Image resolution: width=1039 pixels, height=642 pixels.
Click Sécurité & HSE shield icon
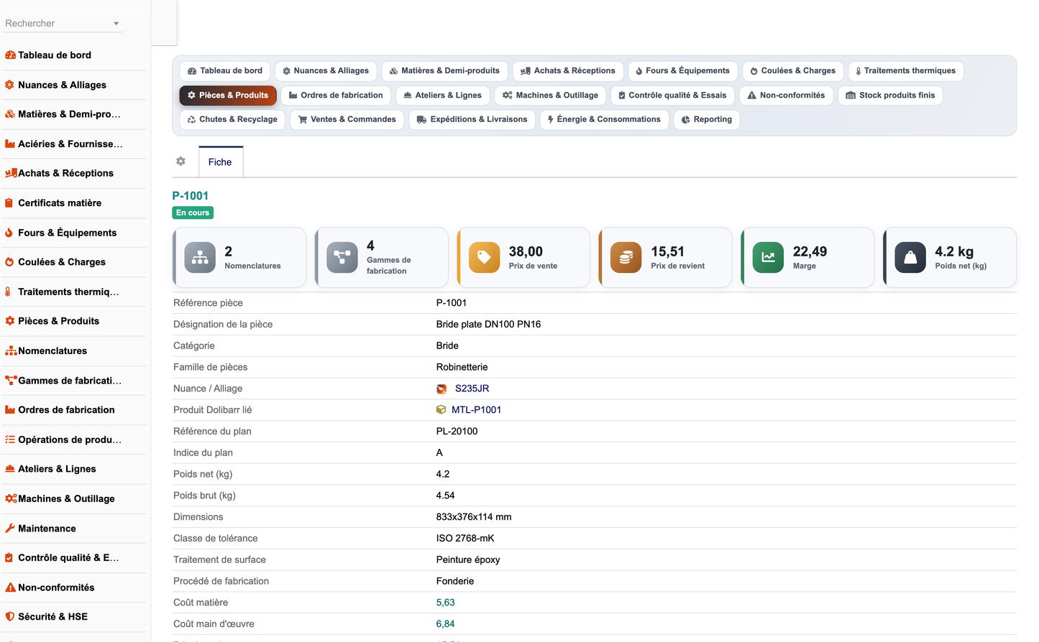[10, 617]
